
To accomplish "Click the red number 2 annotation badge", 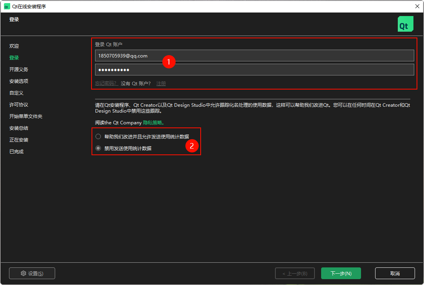I will pyautogui.click(x=191, y=146).
